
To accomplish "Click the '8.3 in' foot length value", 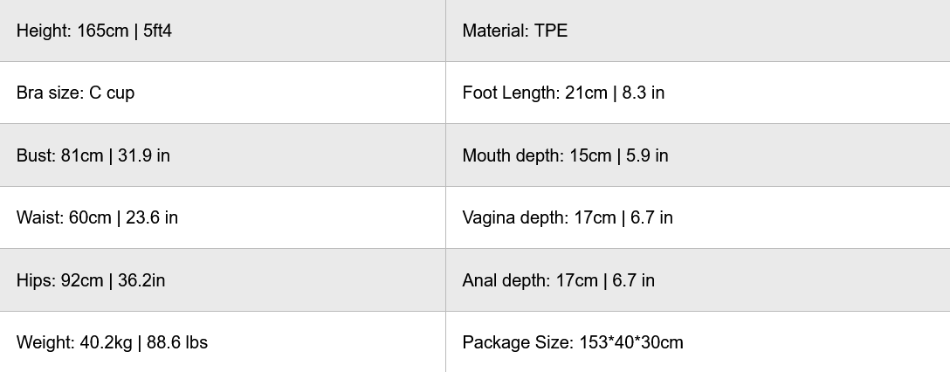I will point(644,93).
